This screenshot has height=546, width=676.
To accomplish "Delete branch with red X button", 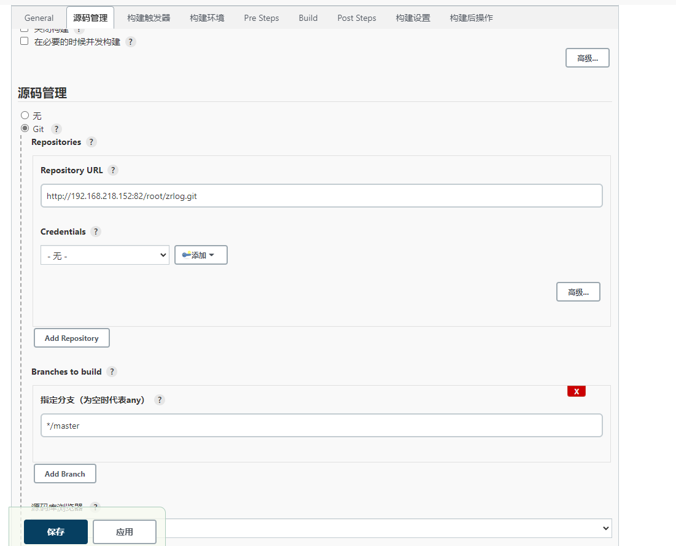I will [x=577, y=391].
